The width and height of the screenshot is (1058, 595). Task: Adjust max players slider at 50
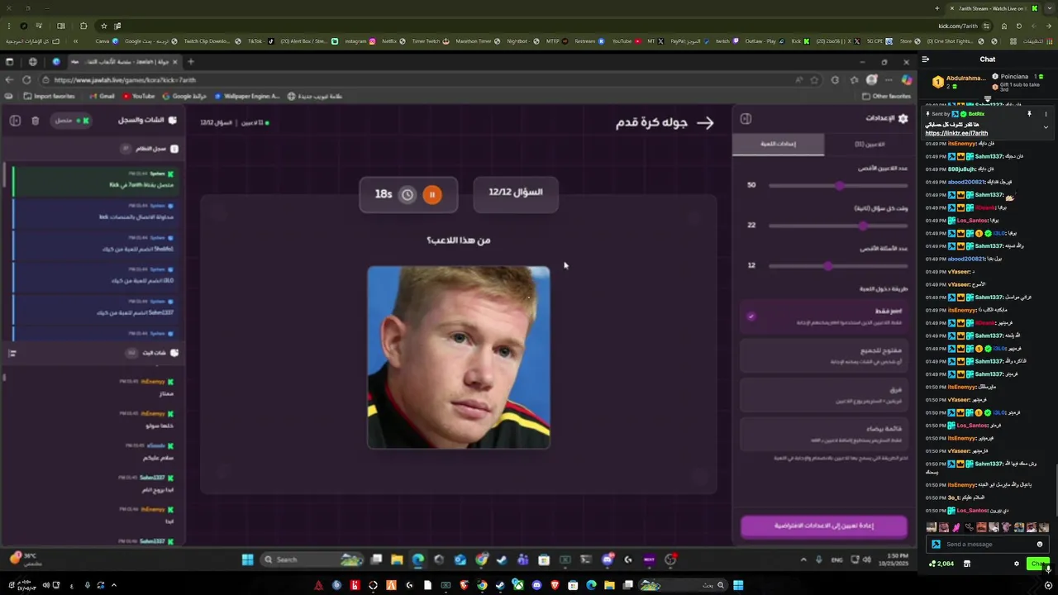coord(839,185)
